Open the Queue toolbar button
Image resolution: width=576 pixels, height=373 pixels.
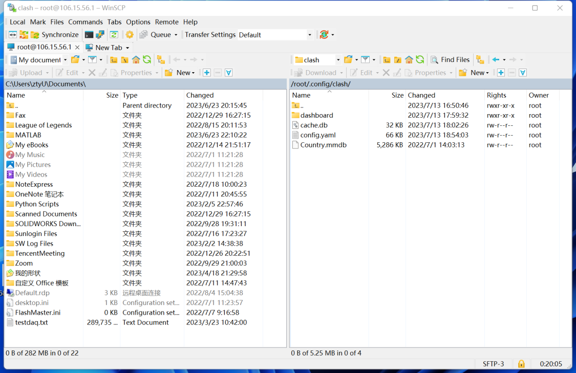click(x=155, y=34)
